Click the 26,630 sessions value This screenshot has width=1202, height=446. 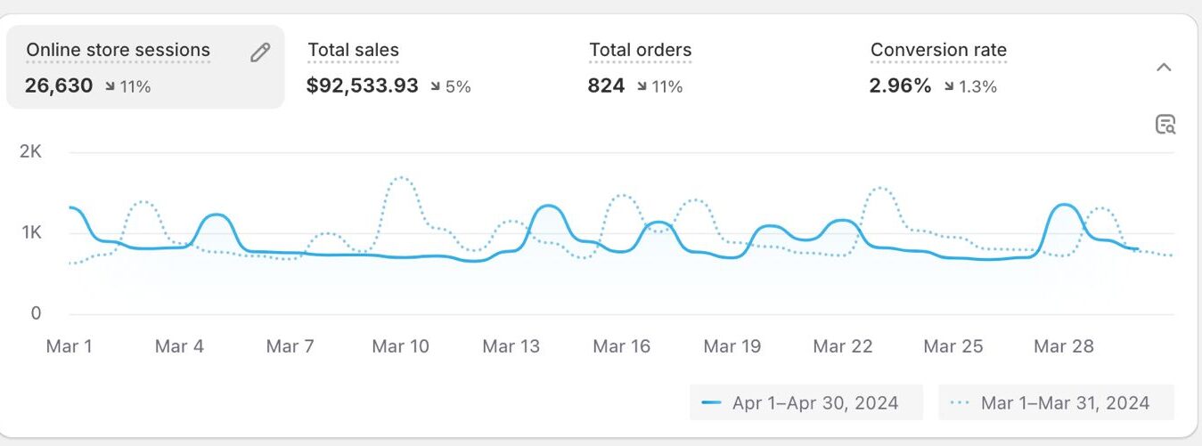click(59, 86)
